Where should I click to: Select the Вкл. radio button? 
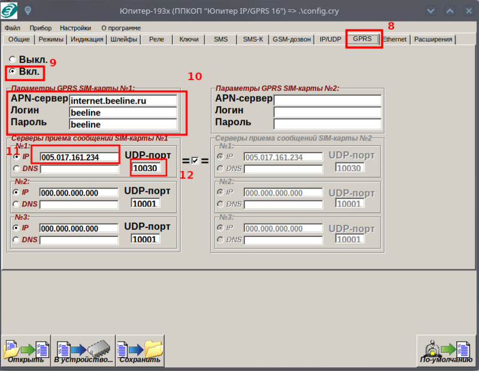click(x=13, y=72)
